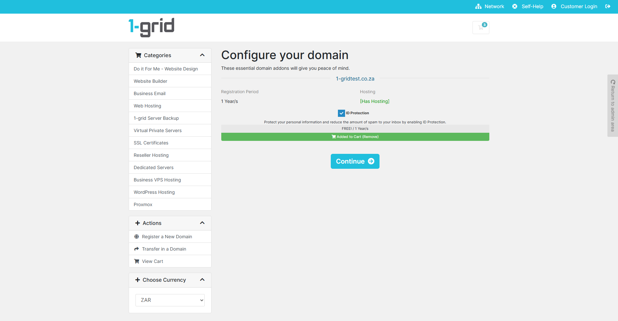Click the Self-Help lifebuoy icon
618x321 pixels.
coord(515,6)
